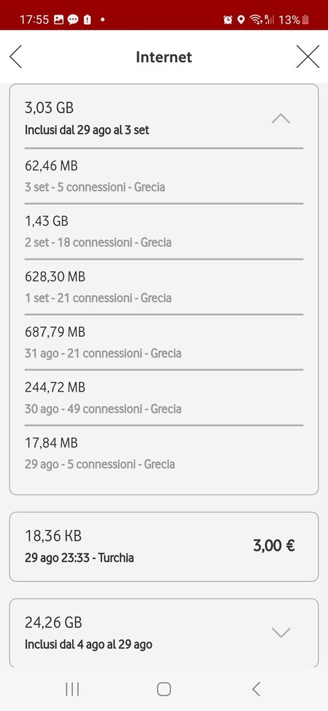Expand the 24,26 GB usage section
Viewport: 328px width, 711px height.
coord(280,632)
